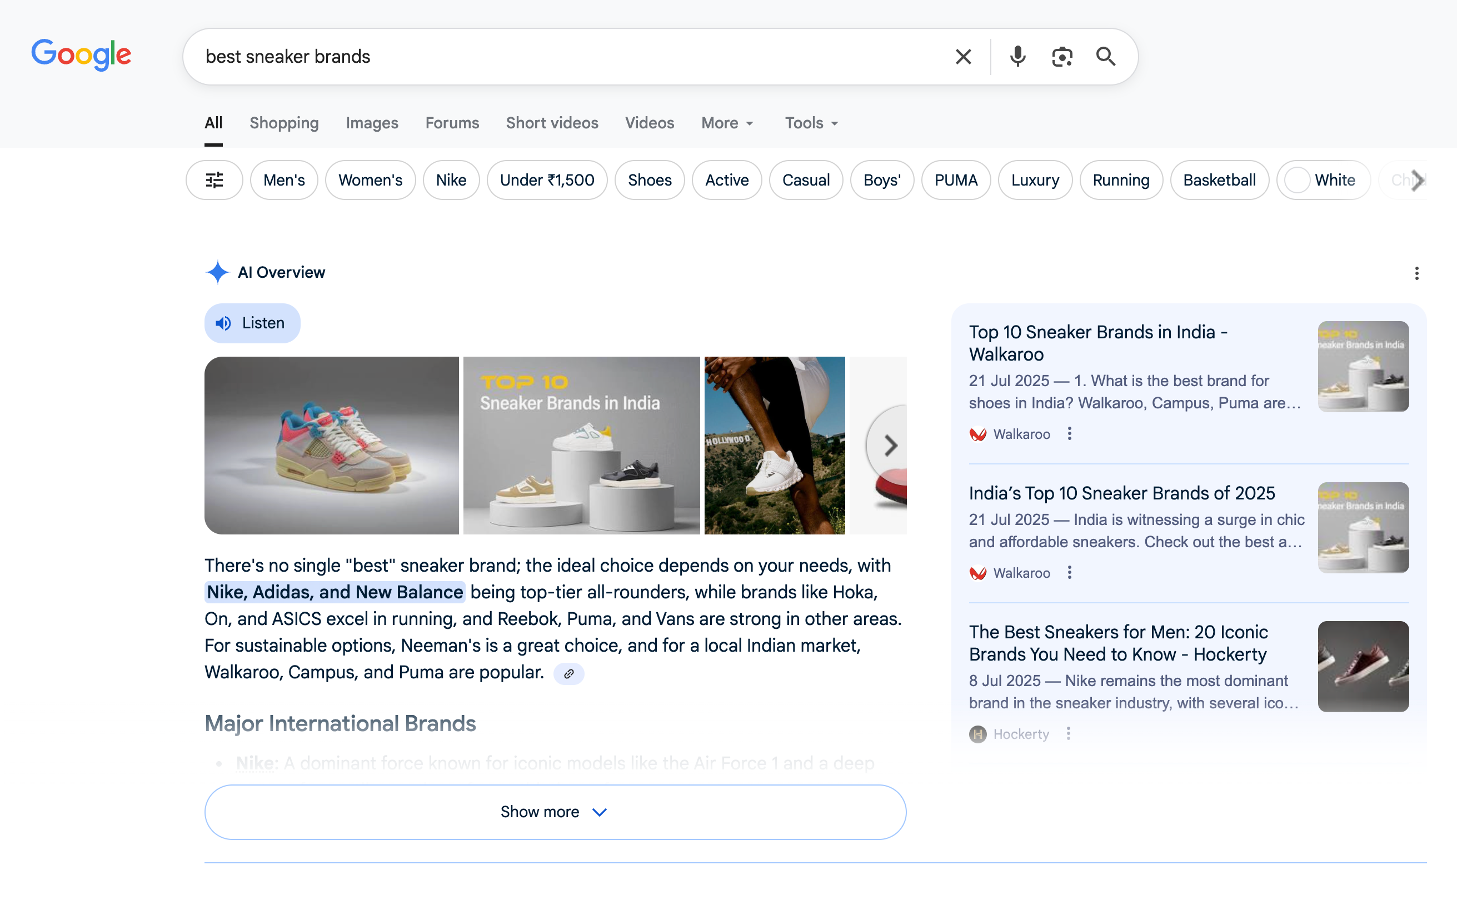Click the Hollywood white sneaker carousel image
The width and height of the screenshot is (1457, 900).
[774, 445]
